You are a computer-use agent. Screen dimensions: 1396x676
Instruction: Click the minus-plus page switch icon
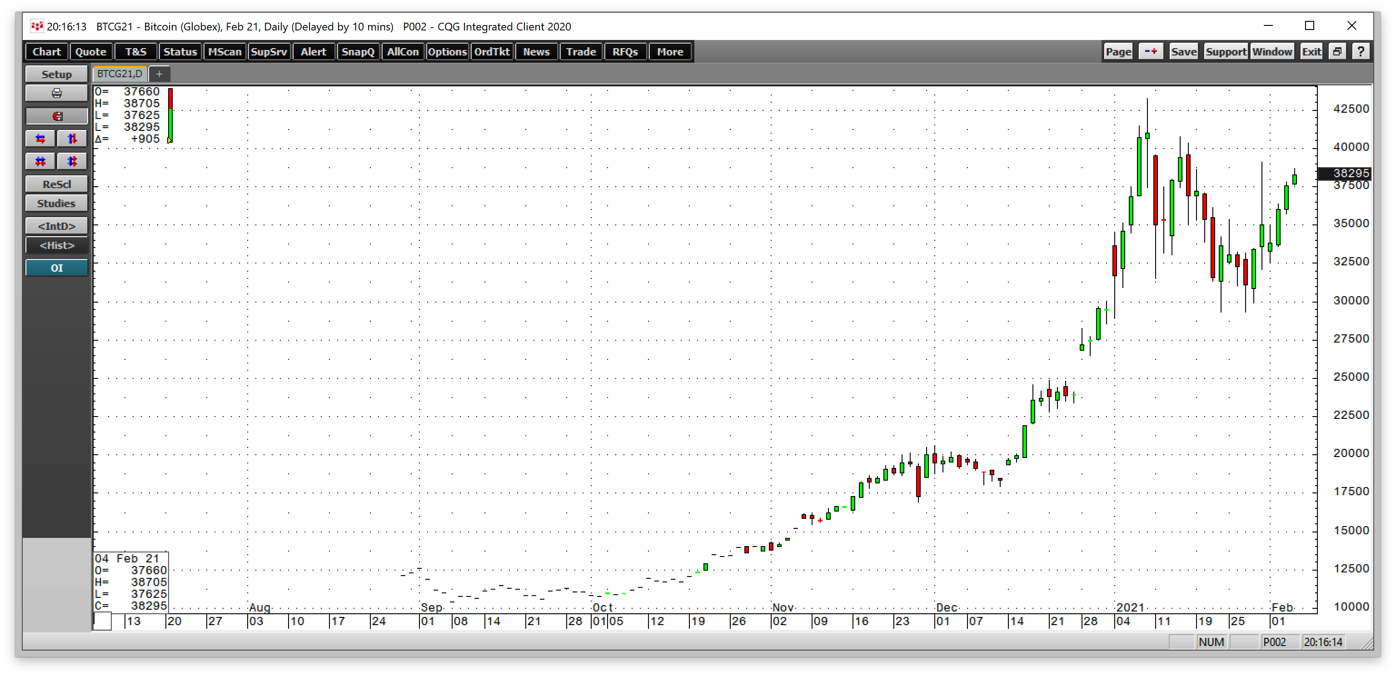1151,51
